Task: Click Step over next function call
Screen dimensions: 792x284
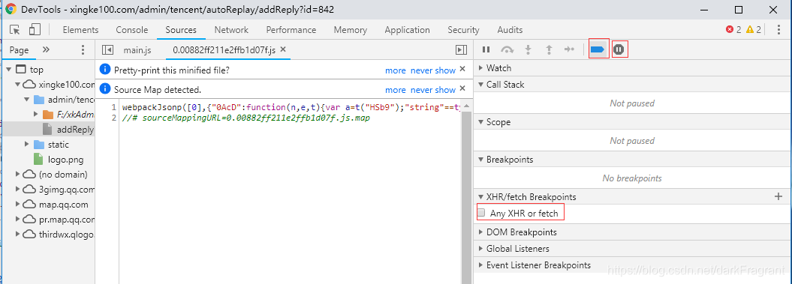Action: (507, 49)
